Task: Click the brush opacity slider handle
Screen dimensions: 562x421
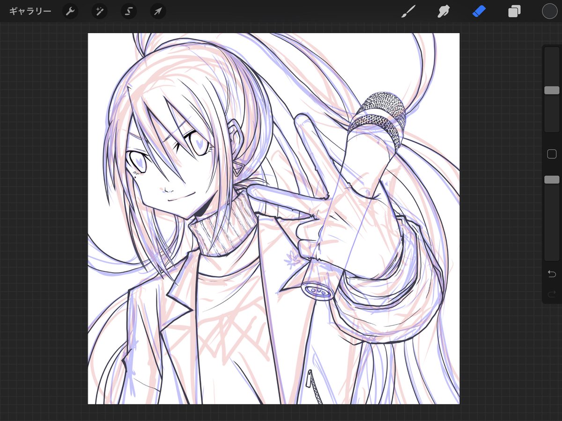Action: coord(552,180)
